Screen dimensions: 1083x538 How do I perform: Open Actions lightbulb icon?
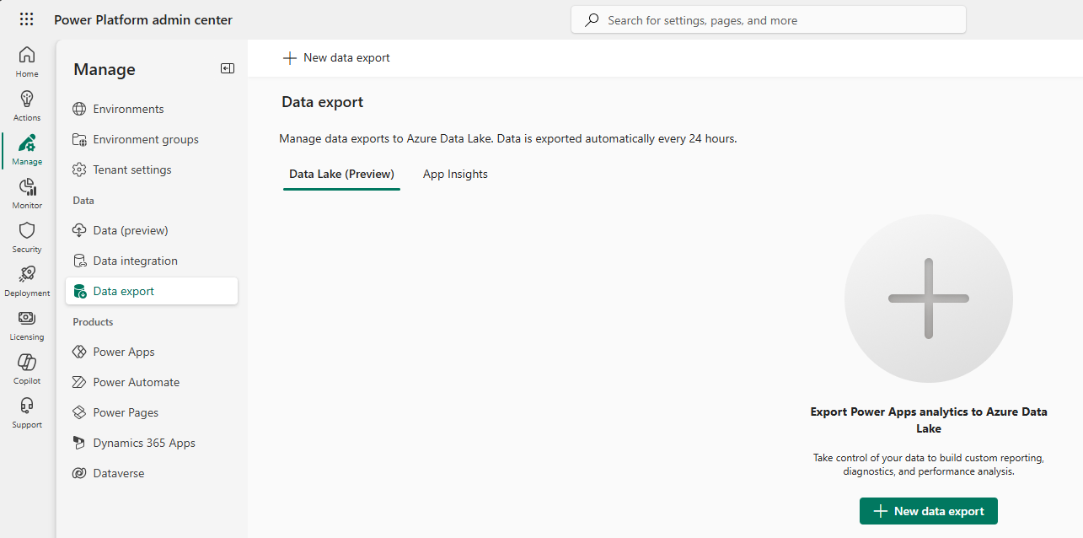tap(27, 105)
